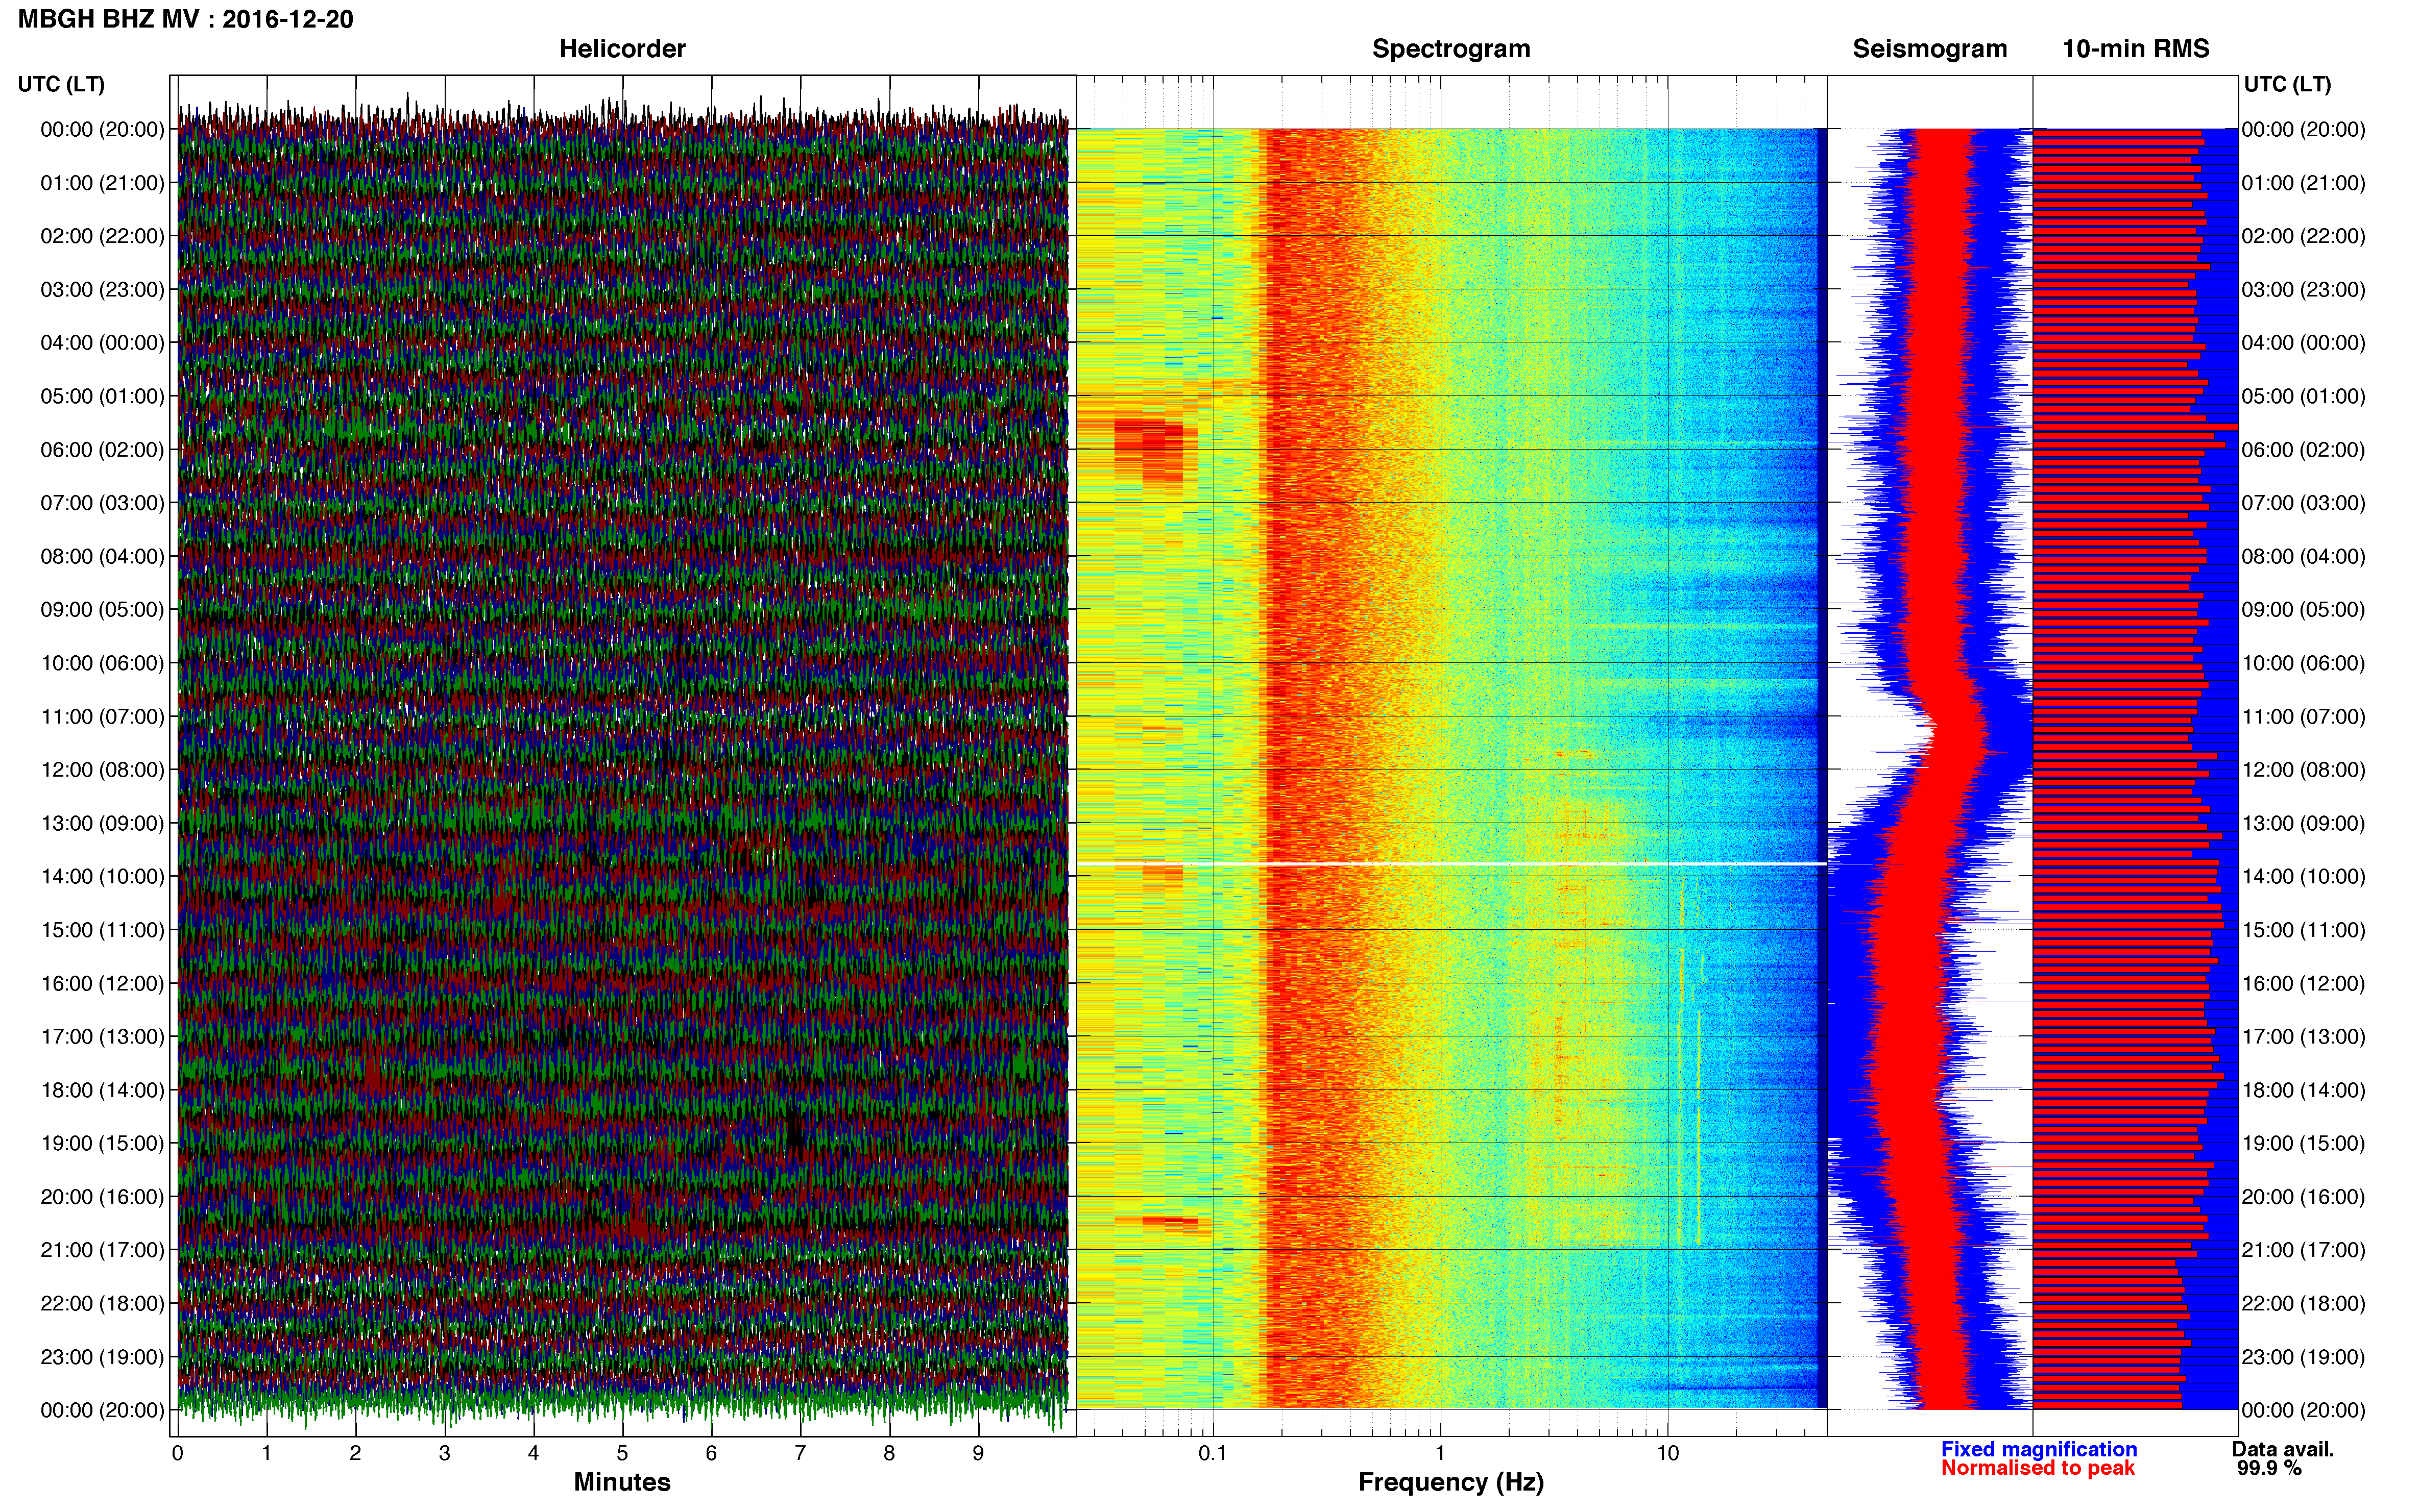Image resolution: width=2420 pixels, height=1512 pixels.
Task: Click left time label 06:00 (02:00)
Action: pos(102,450)
